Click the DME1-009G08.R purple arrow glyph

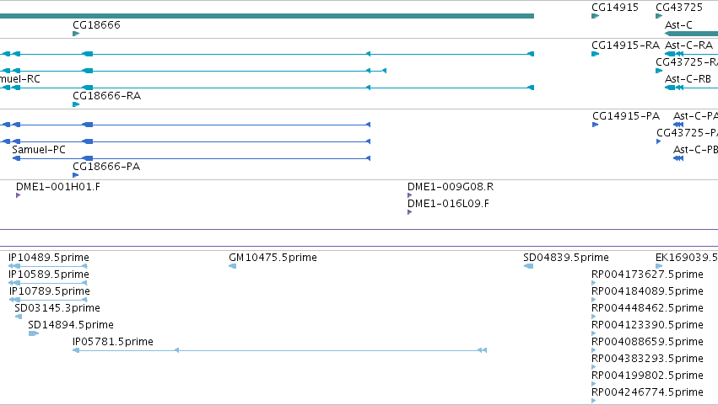(410, 195)
